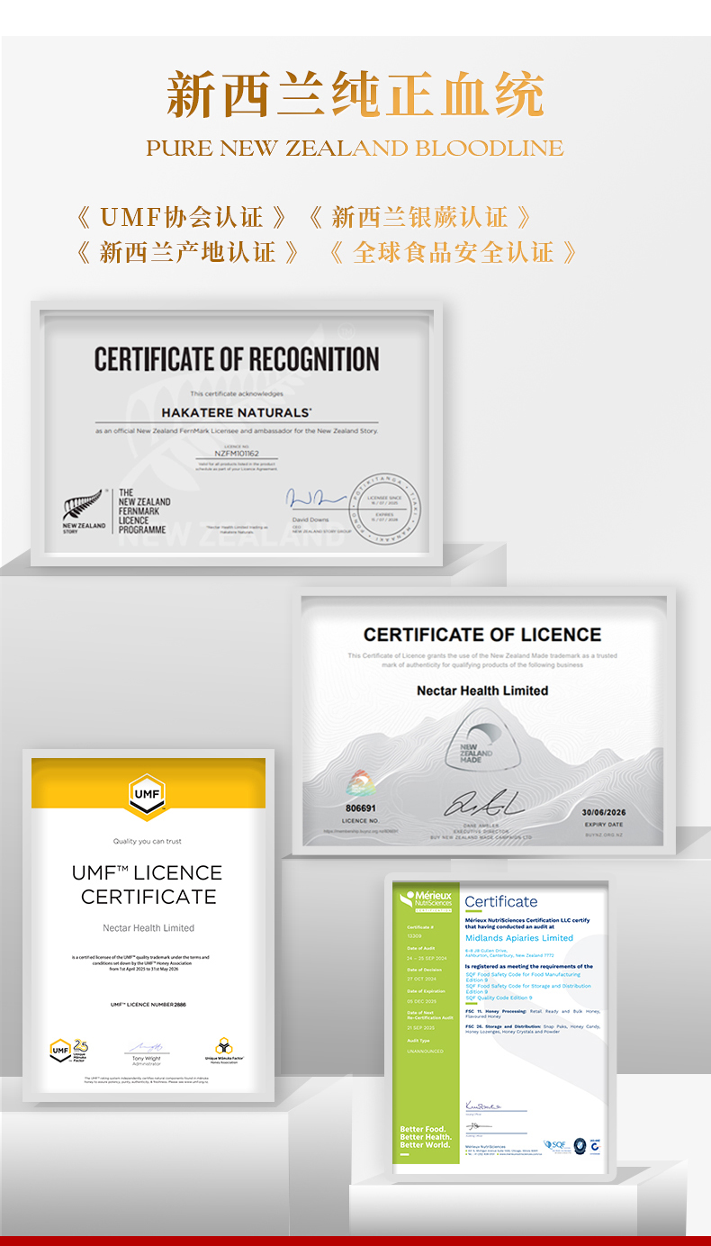Select the 新西兰产地认证 label
Screen dimensions: 711x1246
click(188, 252)
